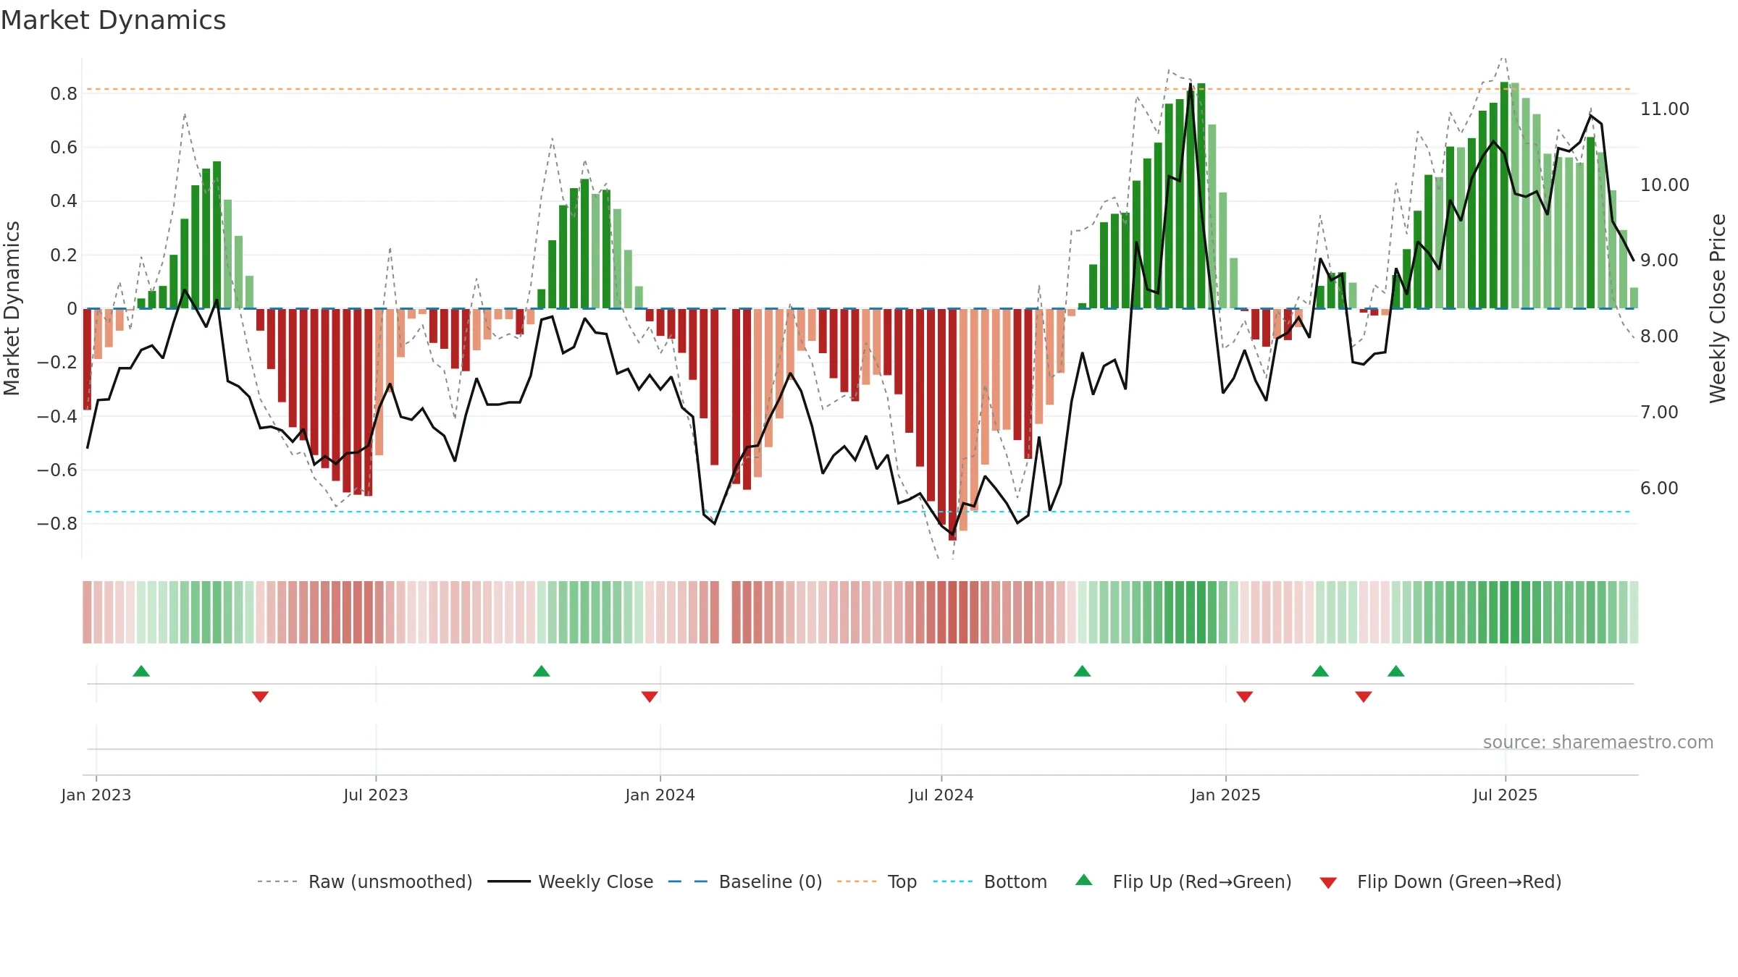1738x977 pixels.
Task: Click the '10.00' price axis label
Action: pos(1665,185)
